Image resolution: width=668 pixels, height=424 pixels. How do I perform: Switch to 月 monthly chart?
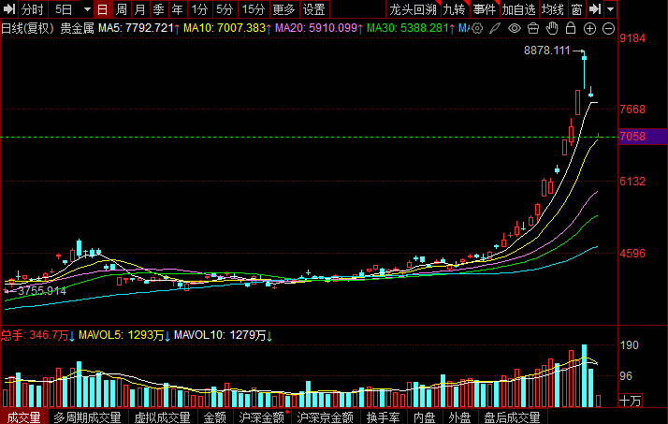pos(140,9)
